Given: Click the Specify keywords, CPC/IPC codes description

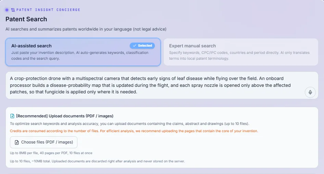Looking at the screenshot, I should tap(239, 56).
